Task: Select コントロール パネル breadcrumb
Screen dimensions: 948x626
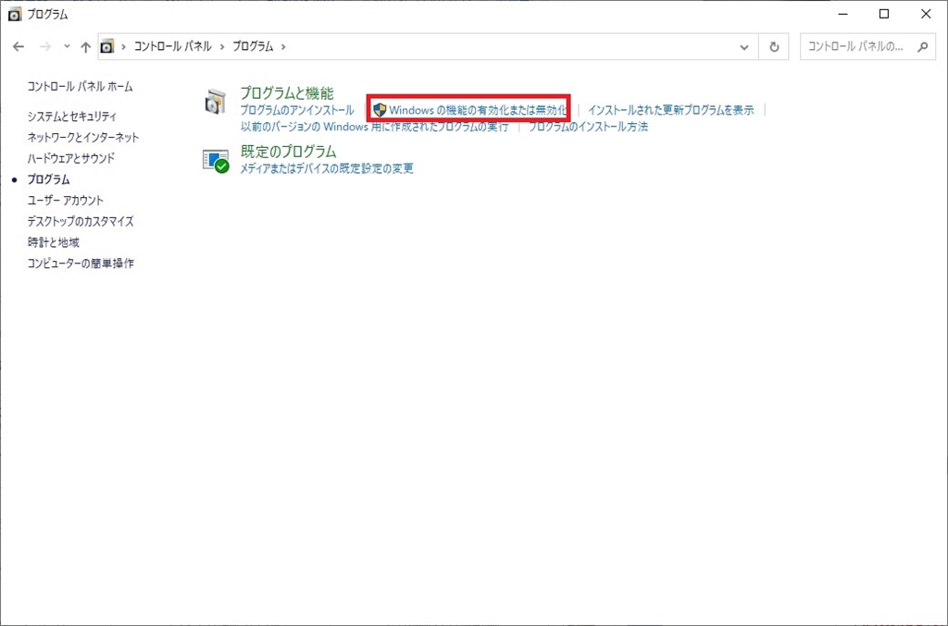Action: [173, 46]
